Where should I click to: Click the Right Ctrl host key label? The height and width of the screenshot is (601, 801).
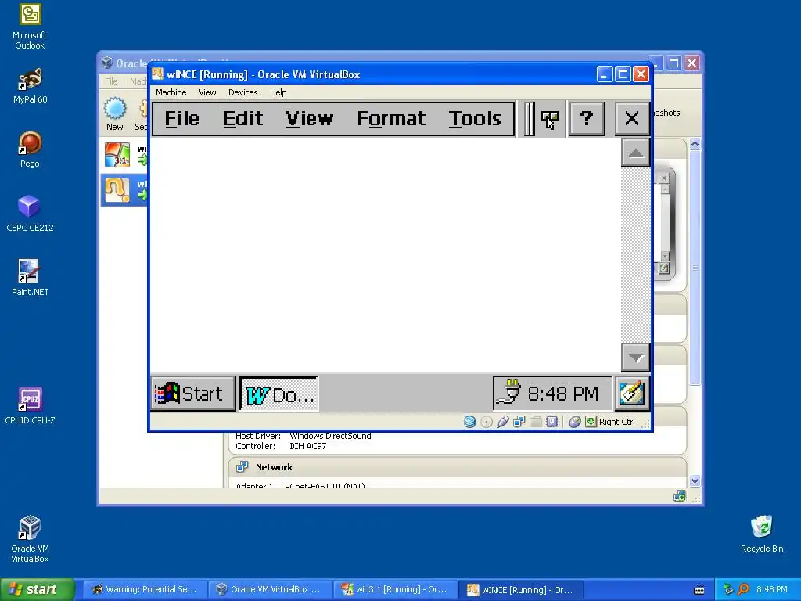click(616, 422)
